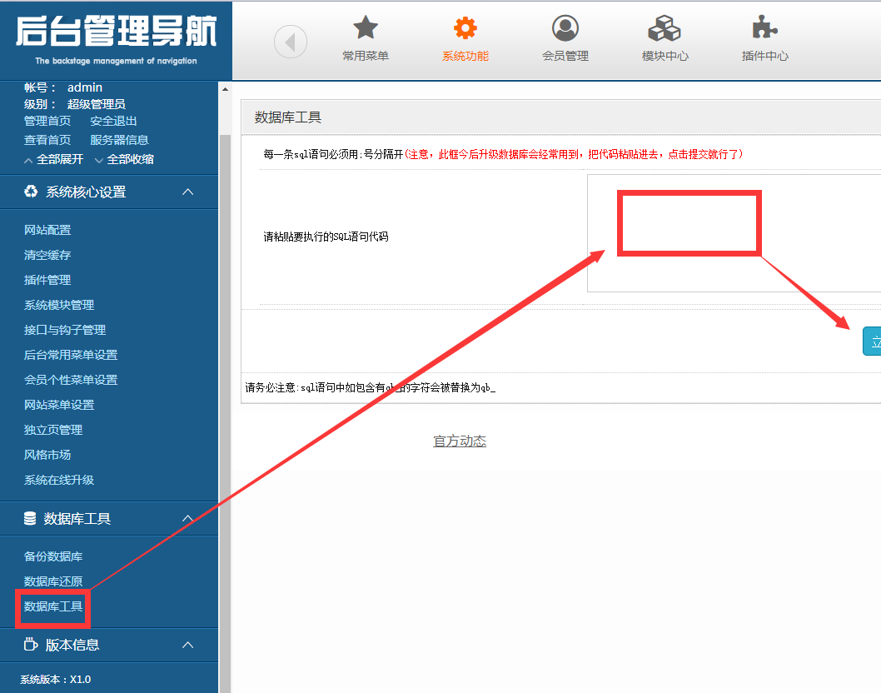This screenshot has height=693, width=881.
Task: Collapse the 版本信息 section chevron
Action: coord(188,645)
